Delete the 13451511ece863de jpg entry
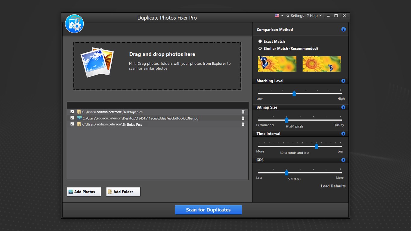The width and height of the screenshot is (411, 231). (243, 118)
